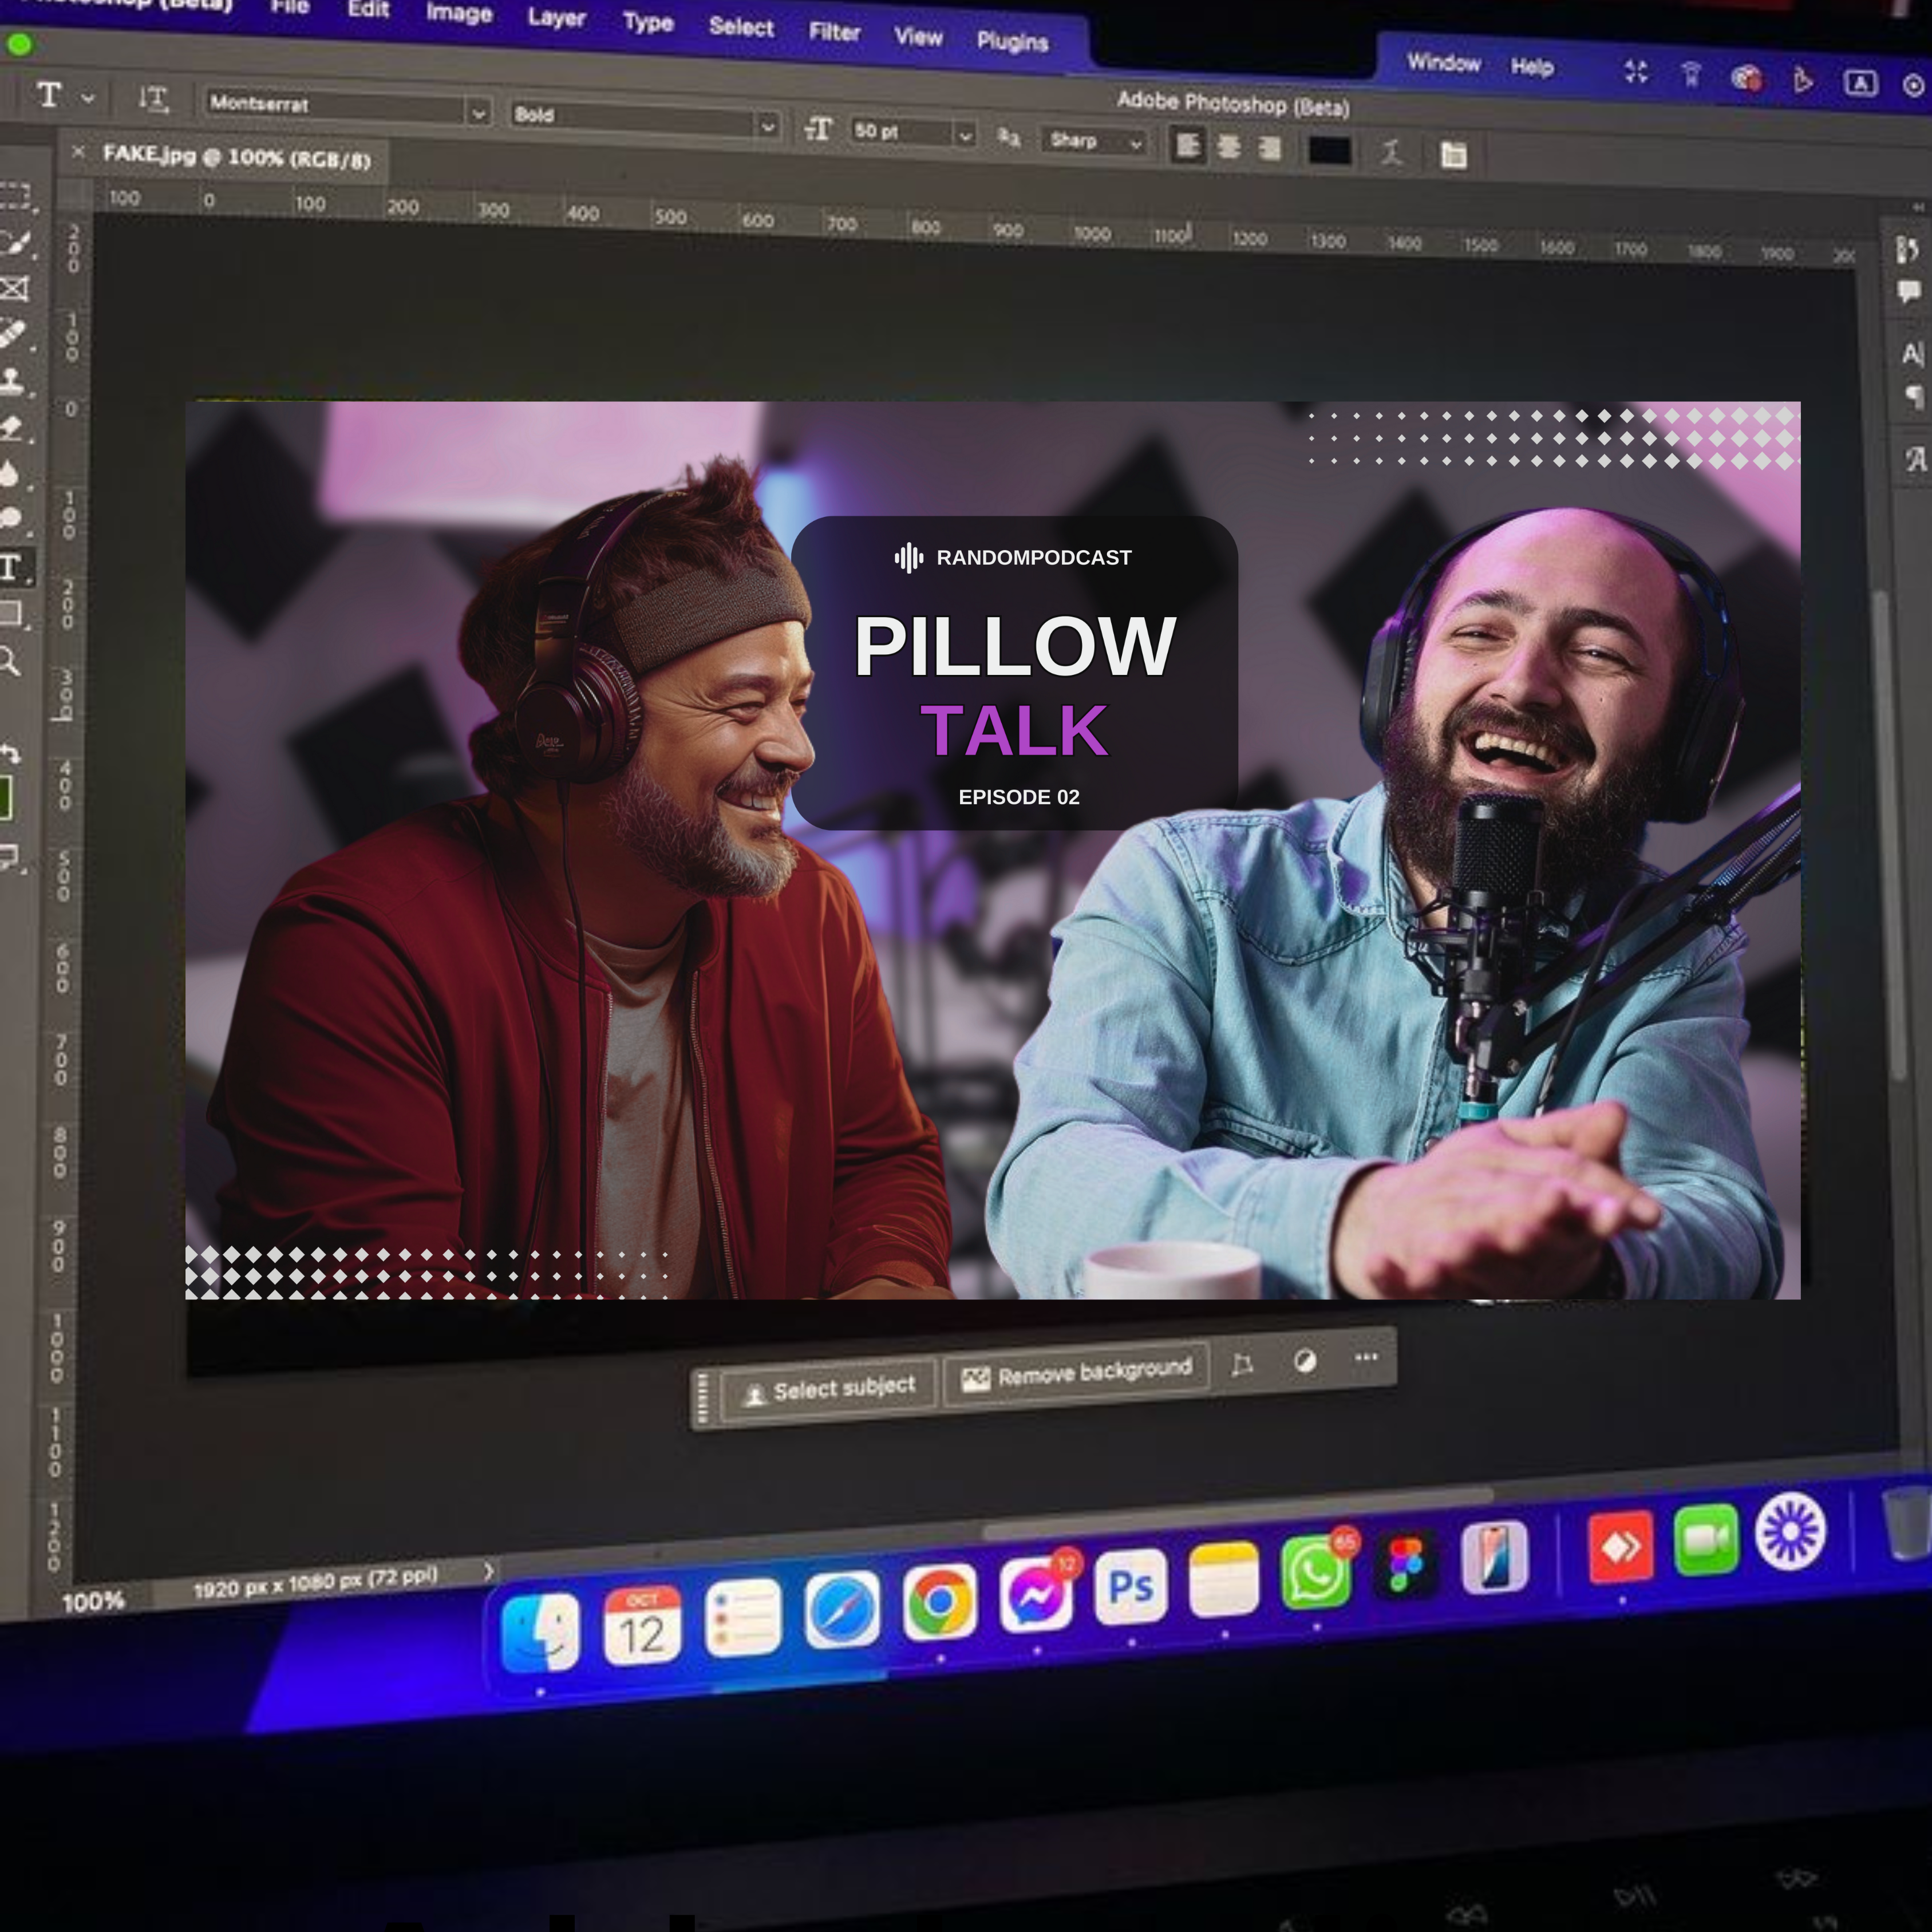Open the Layer menu
1932x1932 pixels.
pos(556,18)
